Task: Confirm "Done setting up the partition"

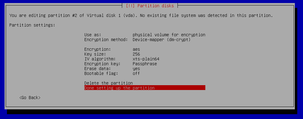Action: tap(145, 88)
